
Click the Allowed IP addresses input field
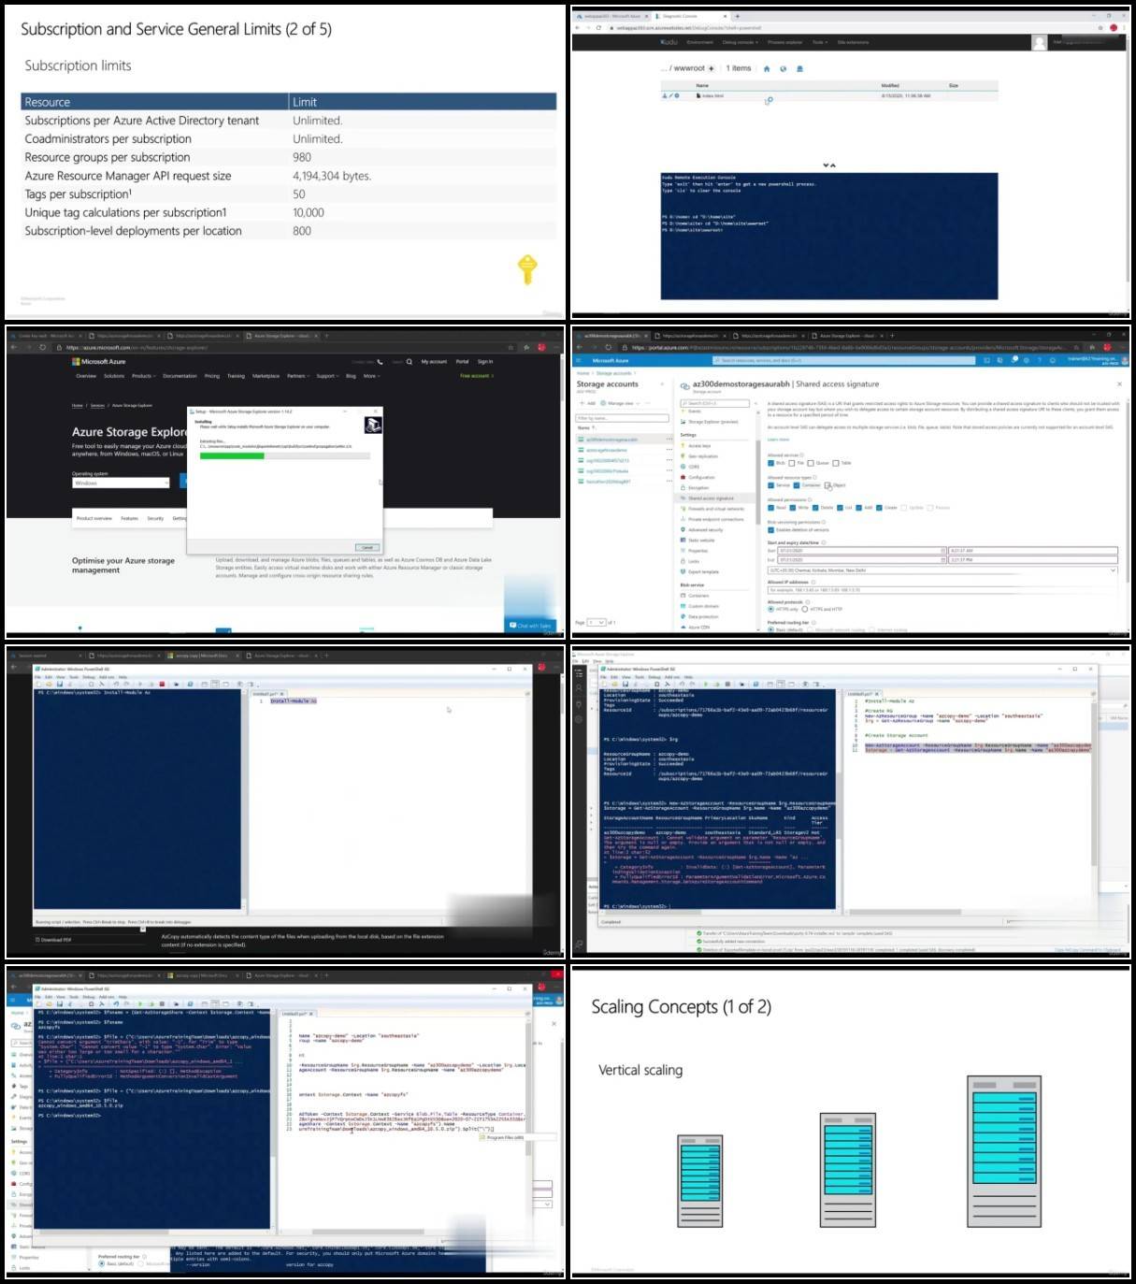(x=942, y=590)
